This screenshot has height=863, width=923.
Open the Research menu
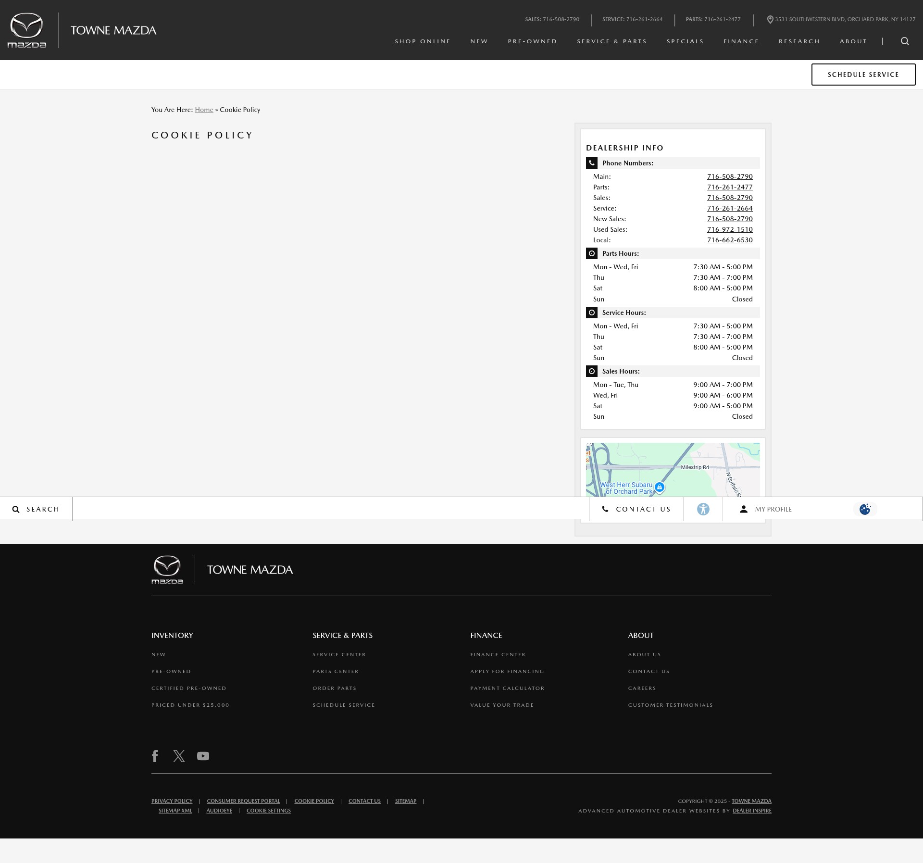(x=799, y=41)
